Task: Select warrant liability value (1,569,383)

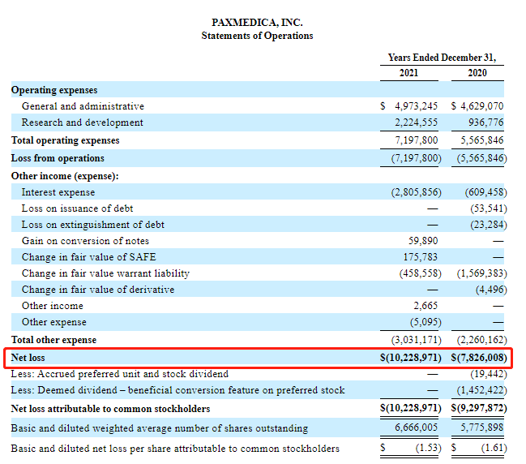Action: pos(481,273)
